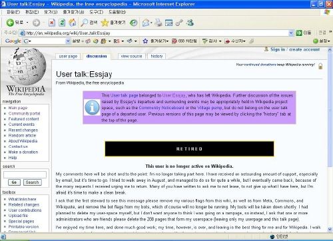Open the magnifier Search (검색) toolbar button
The width and height of the screenshot is (333, 241).
point(89,23)
